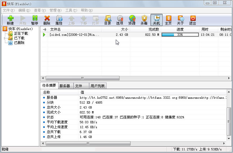Image resolution: width=233 pixels, height=153 pixels.
Task: Click the pin status column header
Action: point(44,29)
